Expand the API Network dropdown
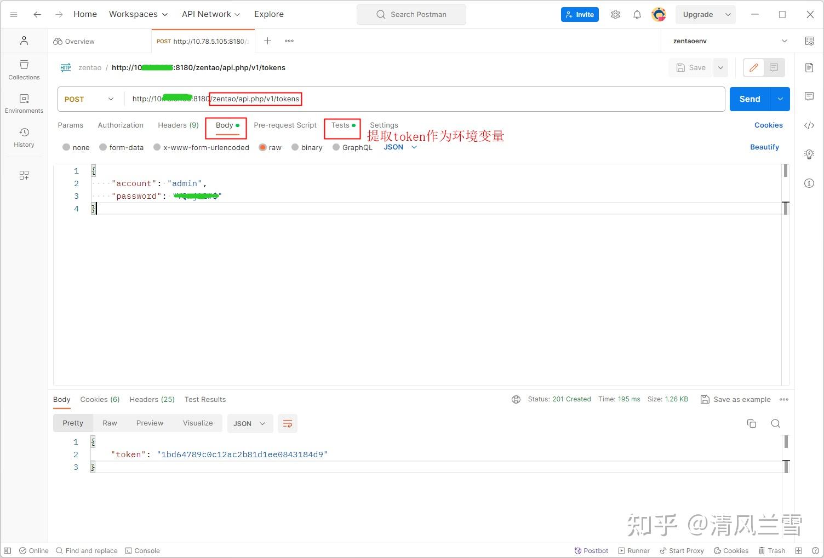 pos(211,14)
